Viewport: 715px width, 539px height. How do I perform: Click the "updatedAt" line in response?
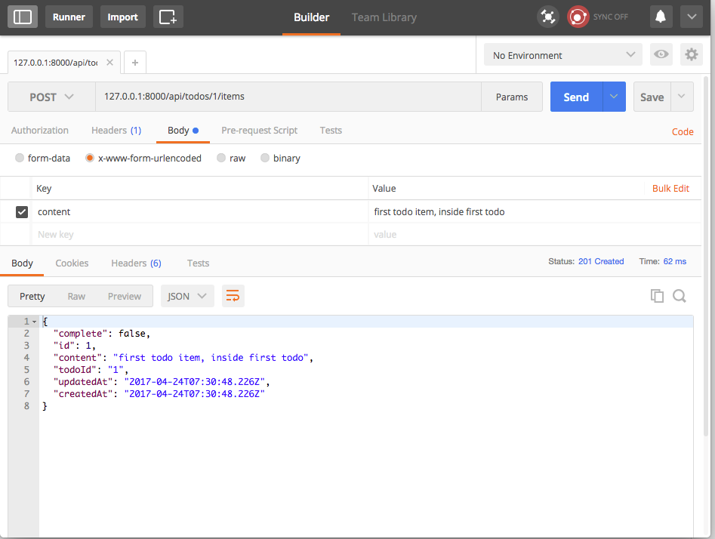pyautogui.click(x=162, y=382)
